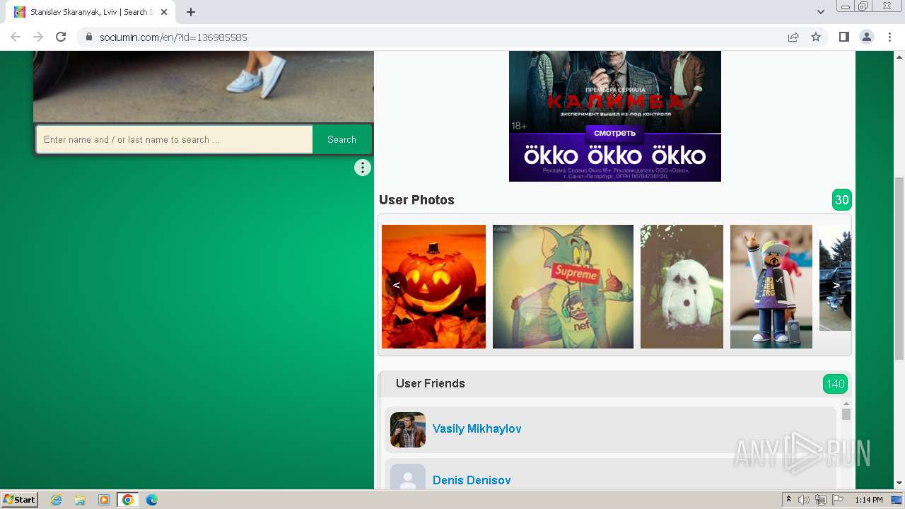Click the browser forward arrow
905x509 pixels.
[38, 37]
